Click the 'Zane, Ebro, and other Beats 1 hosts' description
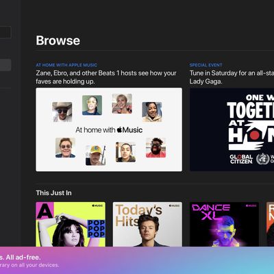 pyautogui.click(x=106, y=77)
